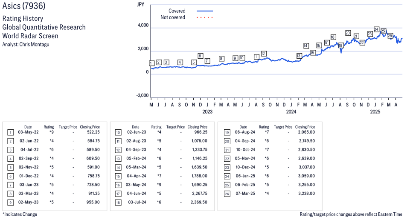Click the *4 rating in the 07-Mar-25 row
The height and width of the screenshot is (217, 407).
pyautogui.click(x=267, y=194)
